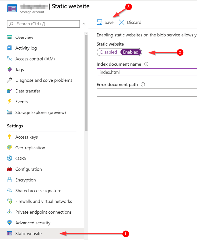Open Access control (IAM) page
Viewport: 197px width, 240px height.
click(35, 59)
